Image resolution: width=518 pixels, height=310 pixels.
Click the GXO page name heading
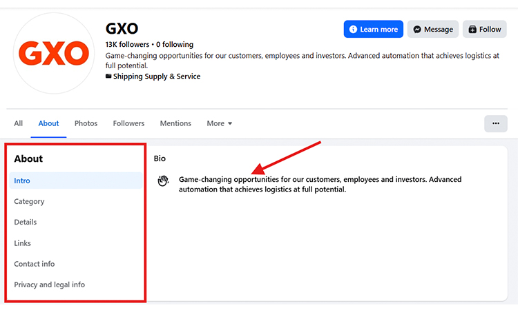[122, 29]
